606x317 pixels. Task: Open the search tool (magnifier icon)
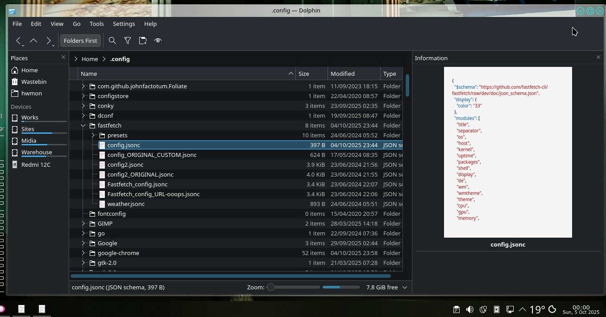[x=112, y=41]
